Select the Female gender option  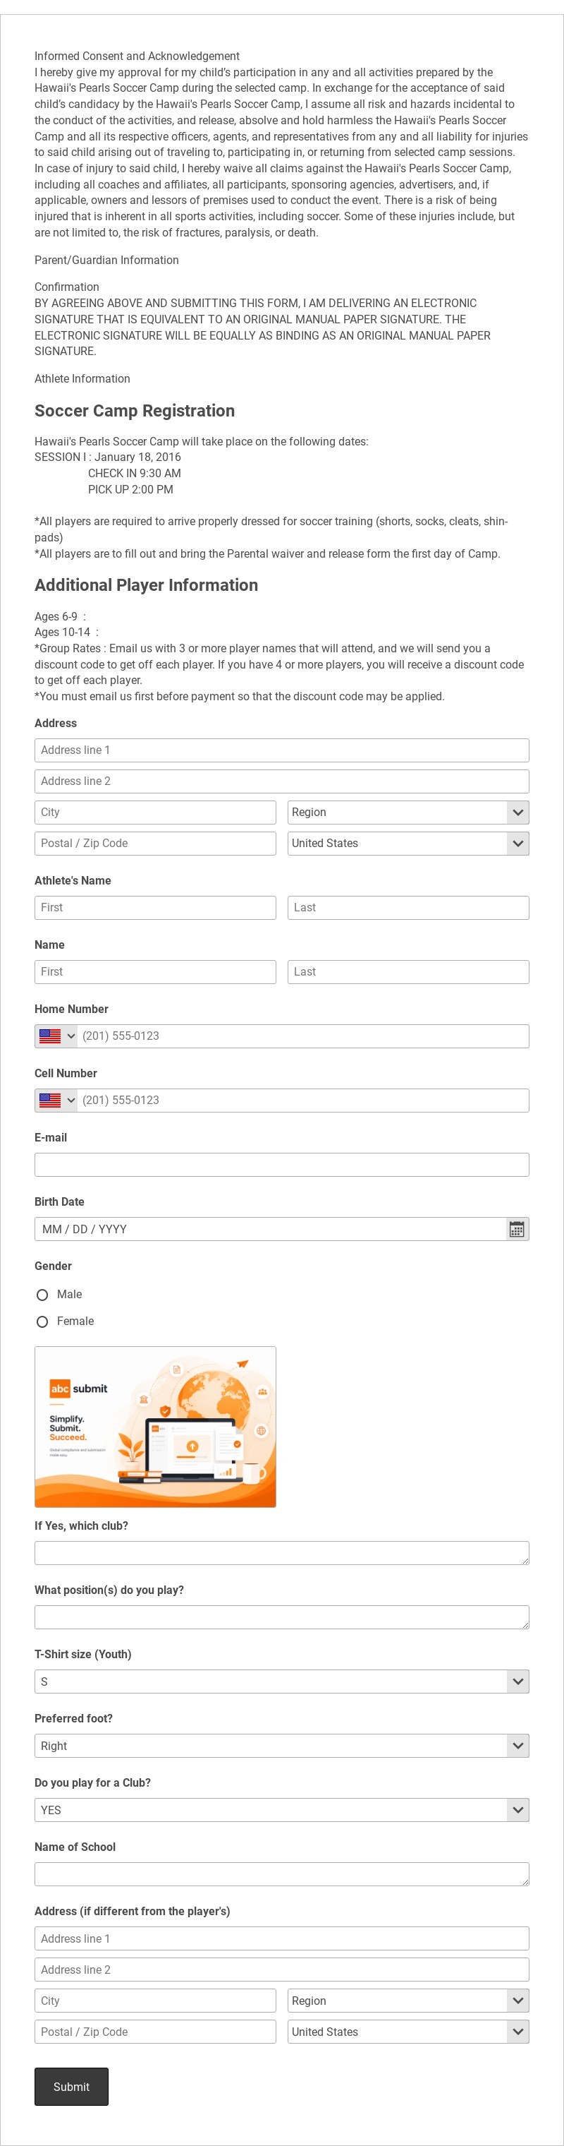(x=42, y=1322)
